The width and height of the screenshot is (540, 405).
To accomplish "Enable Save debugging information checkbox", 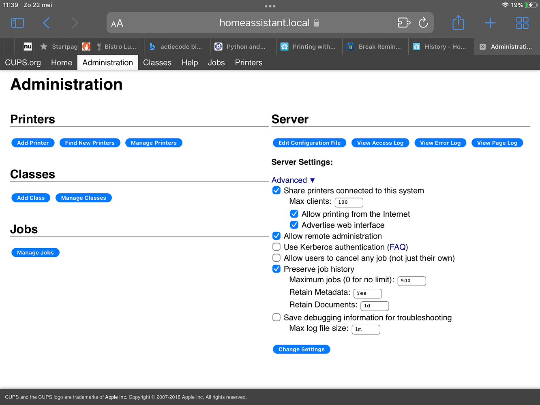I will tap(276, 318).
